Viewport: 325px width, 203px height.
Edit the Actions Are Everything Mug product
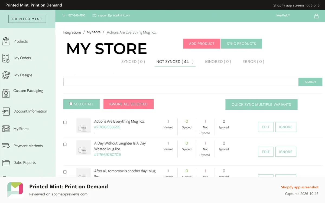266,127
